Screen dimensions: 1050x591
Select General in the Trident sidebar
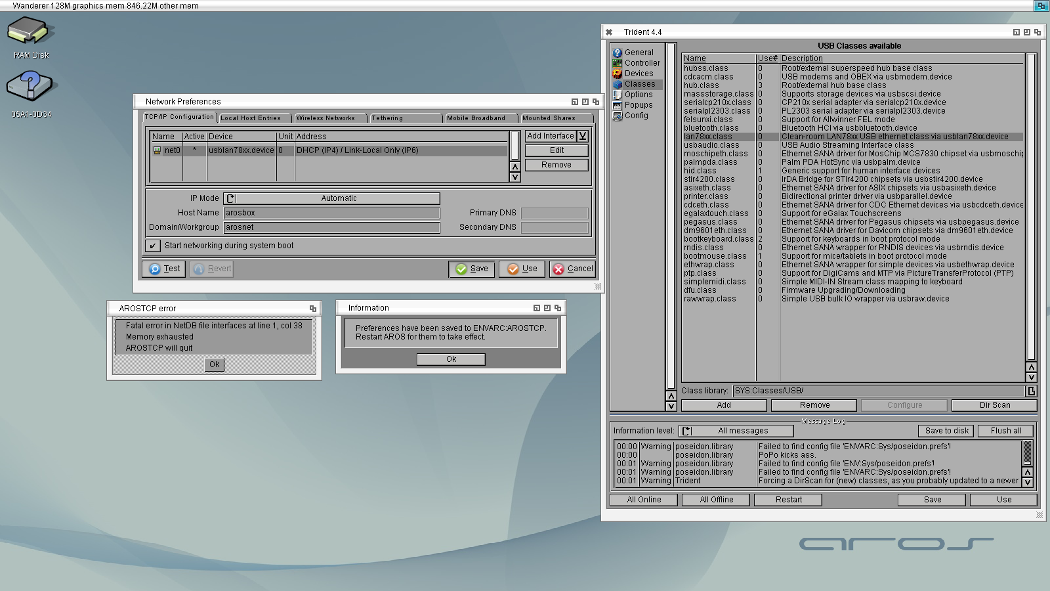[x=638, y=53]
